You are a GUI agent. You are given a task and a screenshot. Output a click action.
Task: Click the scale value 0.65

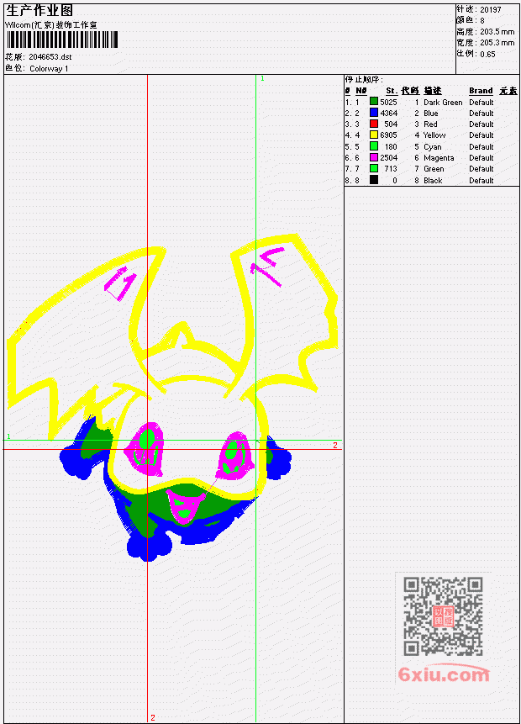click(x=487, y=54)
